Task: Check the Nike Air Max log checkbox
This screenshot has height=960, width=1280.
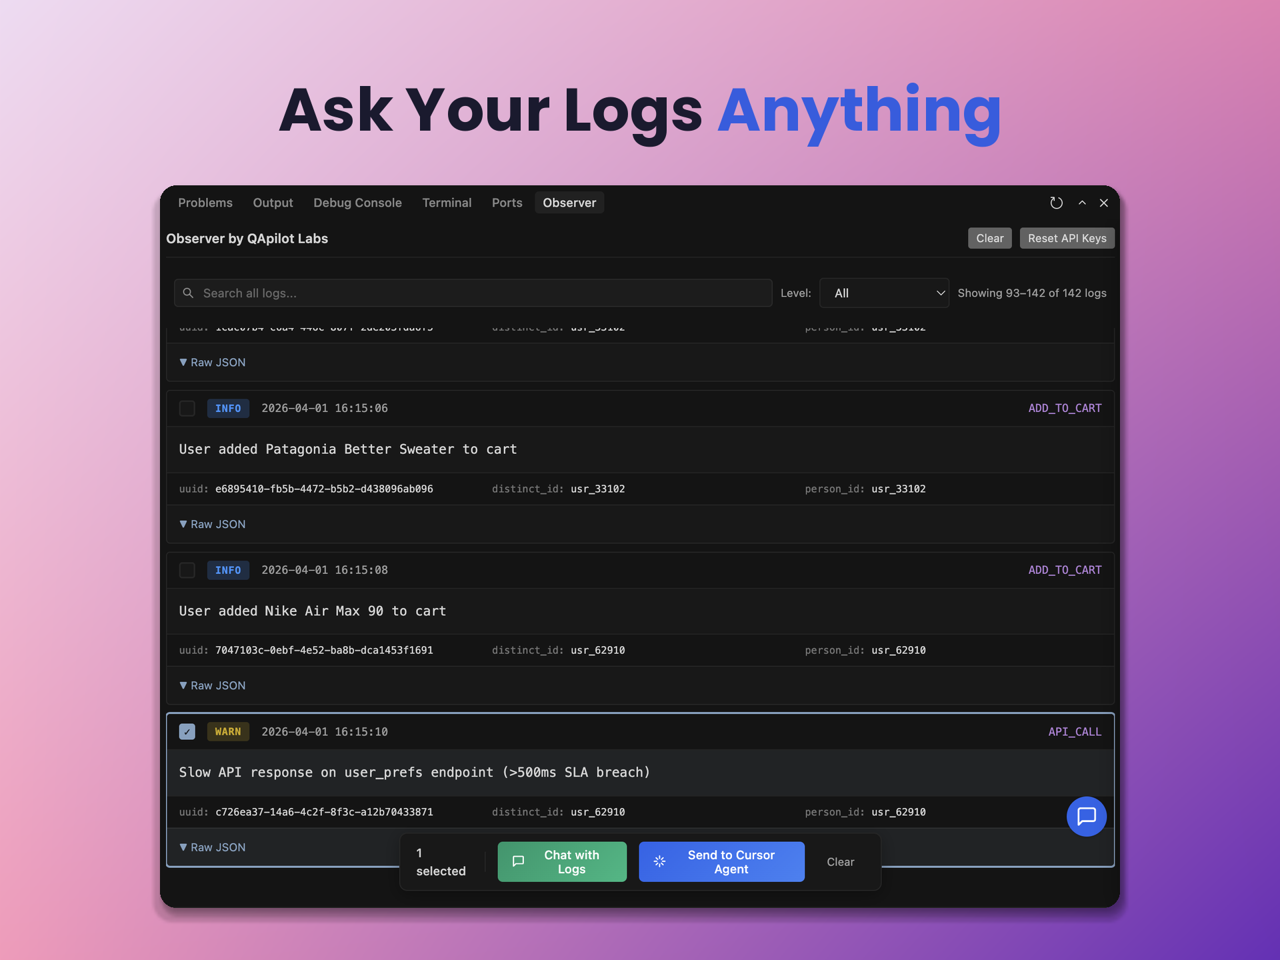Action: point(187,570)
